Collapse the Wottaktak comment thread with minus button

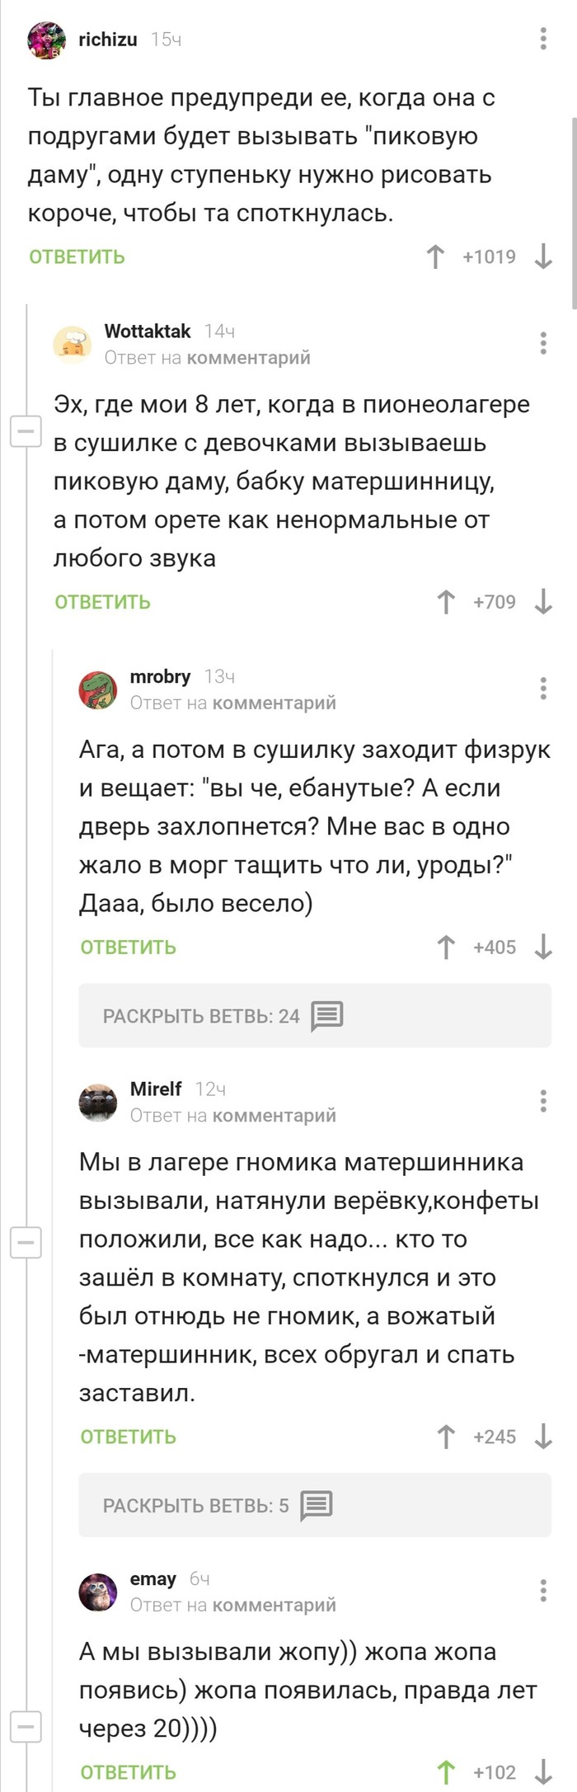pyautogui.click(x=24, y=432)
